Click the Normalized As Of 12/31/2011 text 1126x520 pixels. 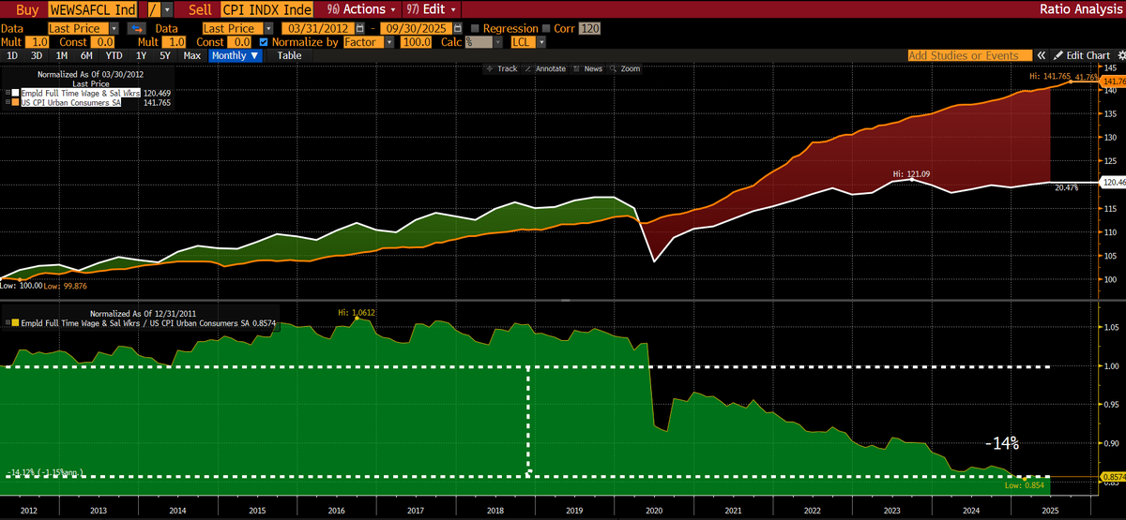(x=143, y=313)
